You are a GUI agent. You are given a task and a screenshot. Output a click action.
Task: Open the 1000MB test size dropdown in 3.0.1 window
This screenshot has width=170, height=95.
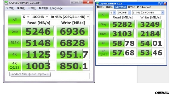(x=40, y=17)
